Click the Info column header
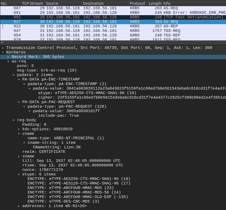 (x=186, y=3)
